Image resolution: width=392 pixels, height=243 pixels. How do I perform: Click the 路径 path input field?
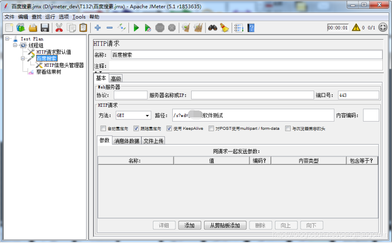253,115
